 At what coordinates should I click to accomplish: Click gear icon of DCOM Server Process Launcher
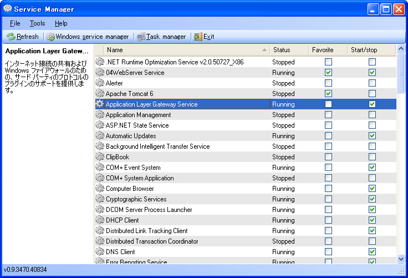point(100,210)
